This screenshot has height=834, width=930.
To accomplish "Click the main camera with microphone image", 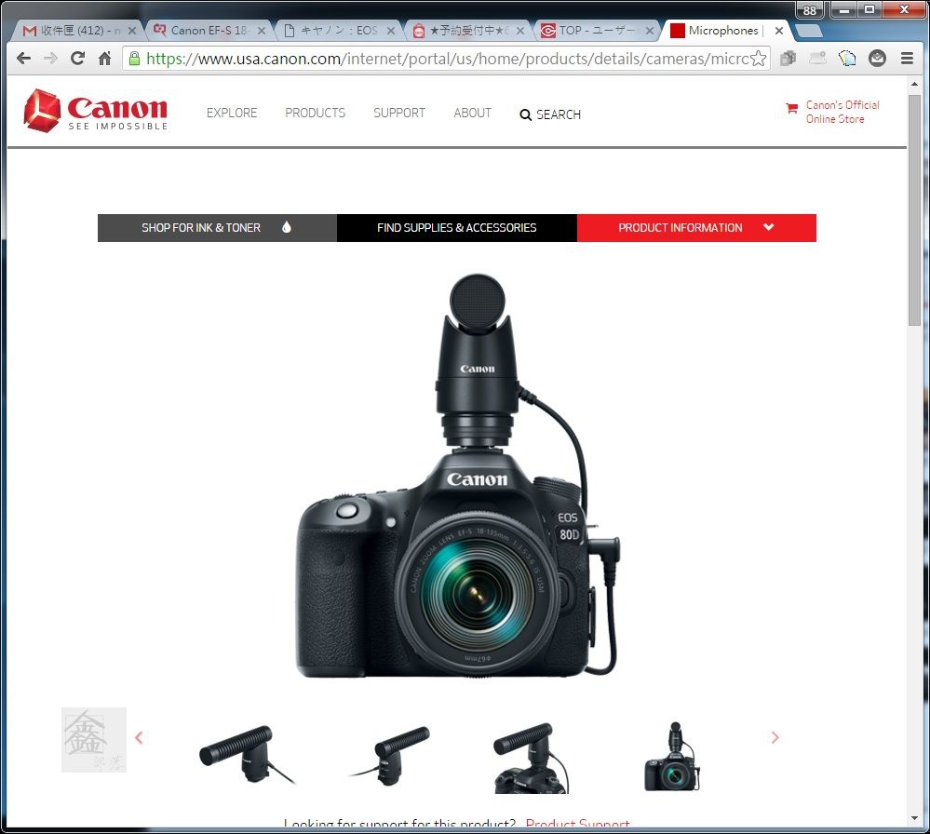I will click(458, 476).
